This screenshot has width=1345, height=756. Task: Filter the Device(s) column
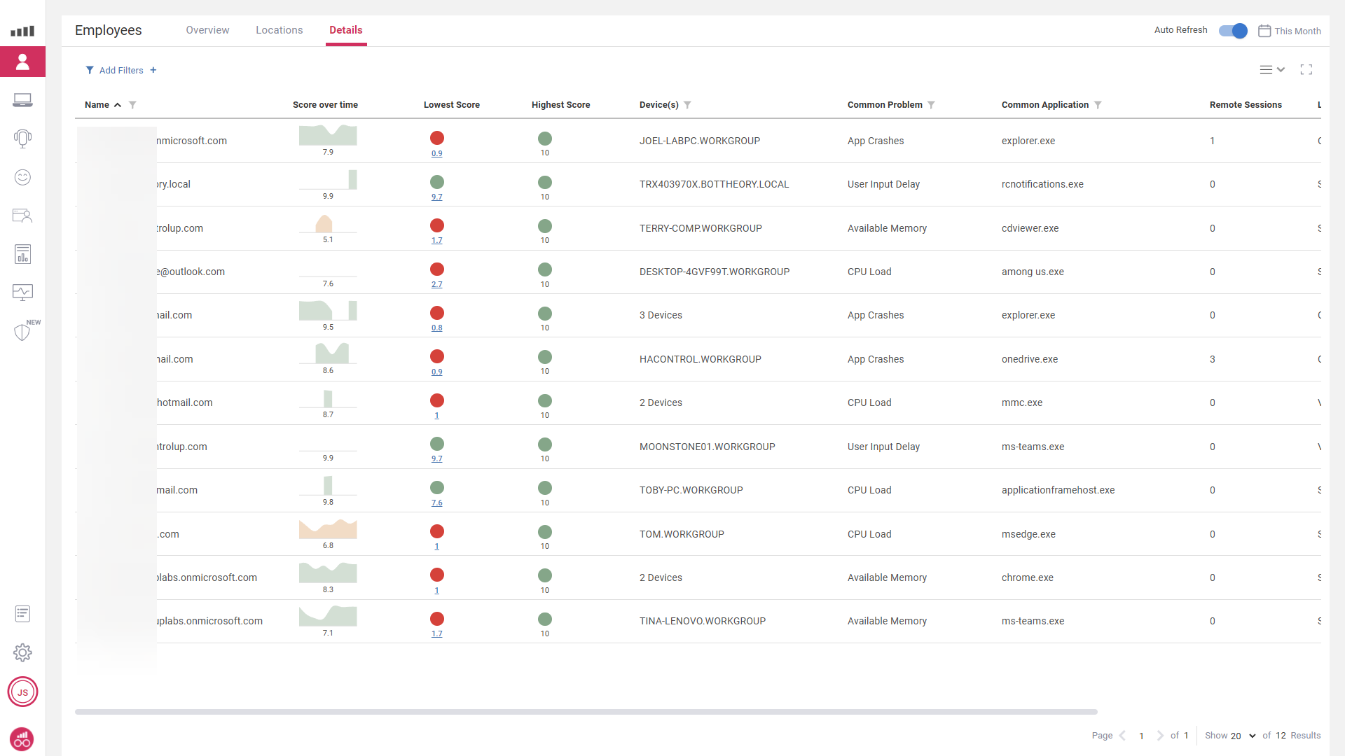click(687, 105)
